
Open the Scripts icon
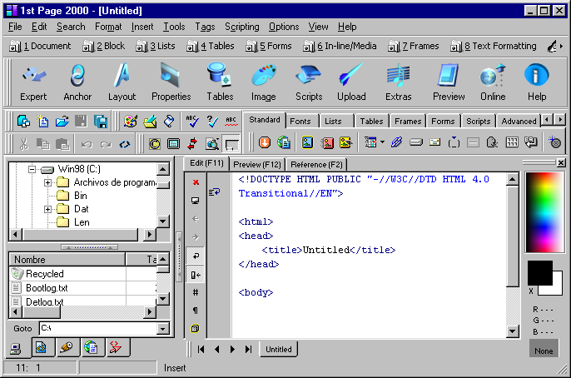point(309,83)
